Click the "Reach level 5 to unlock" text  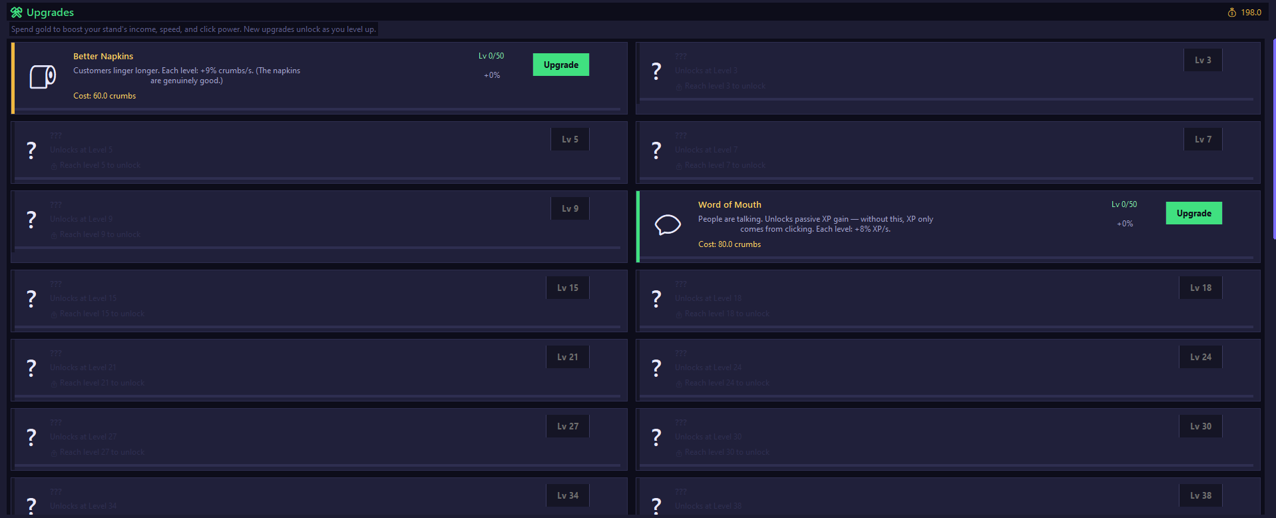(100, 165)
